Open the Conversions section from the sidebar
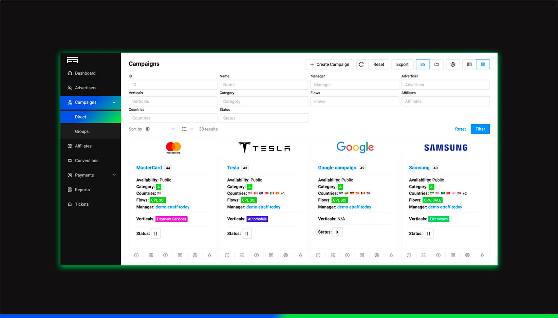This screenshot has height=318, width=558. 87,160
